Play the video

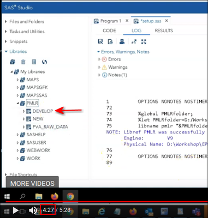pyautogui.click(x=16, y=210)
